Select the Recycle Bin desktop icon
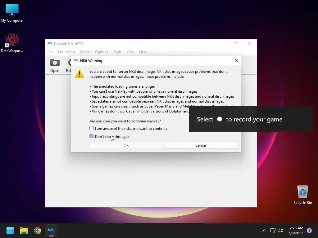Image resolution: width=318 pixels, height=238 pixels. (x=302, y=195)
